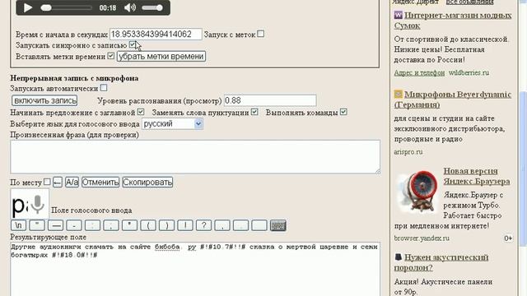
Task: Click the 'включить запись' button
Action: 44,100
